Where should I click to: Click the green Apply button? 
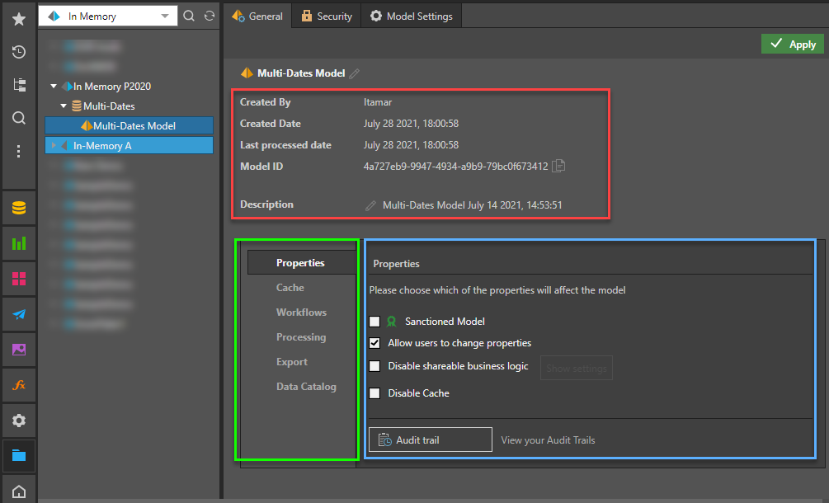tap(793, 44)
